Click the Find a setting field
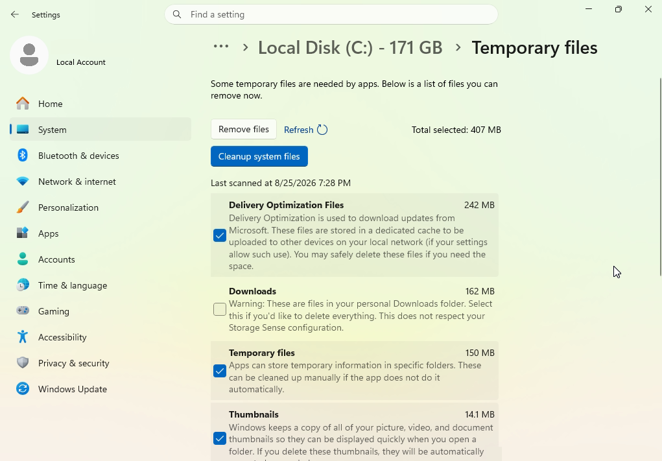 (331, 14)
